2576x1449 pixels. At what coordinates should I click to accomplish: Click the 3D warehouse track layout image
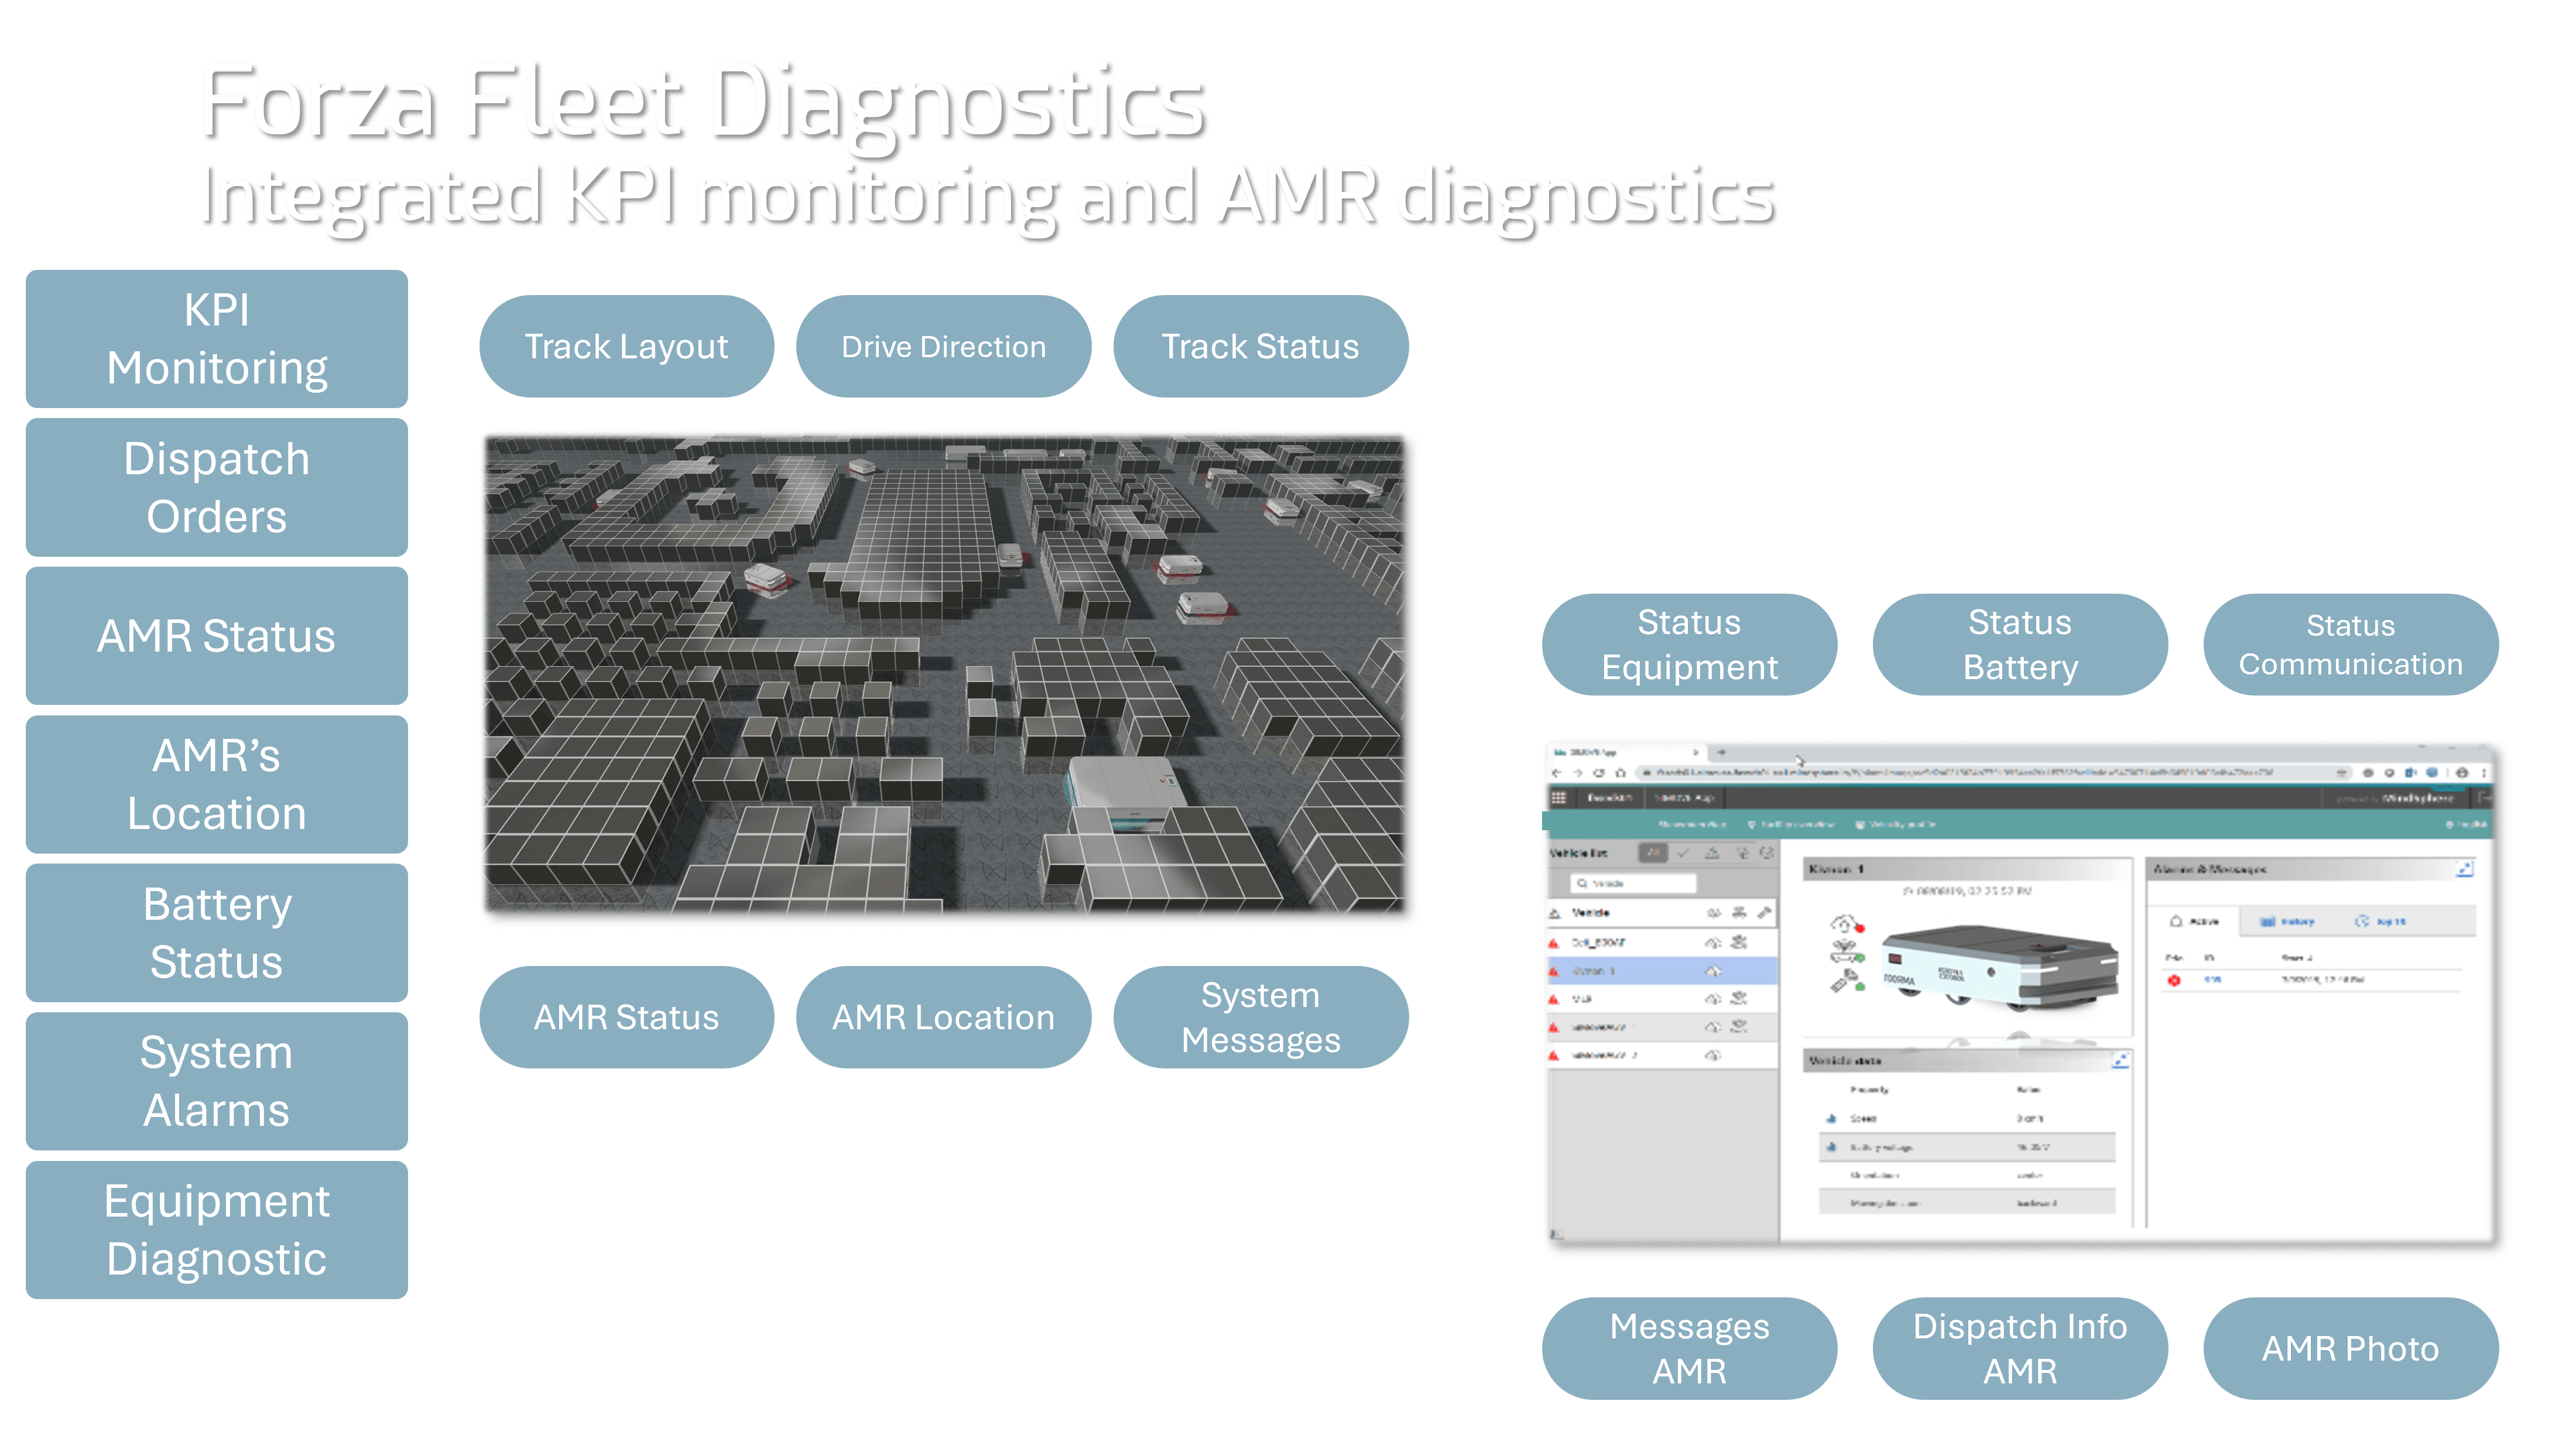click(x=945, y=674)
